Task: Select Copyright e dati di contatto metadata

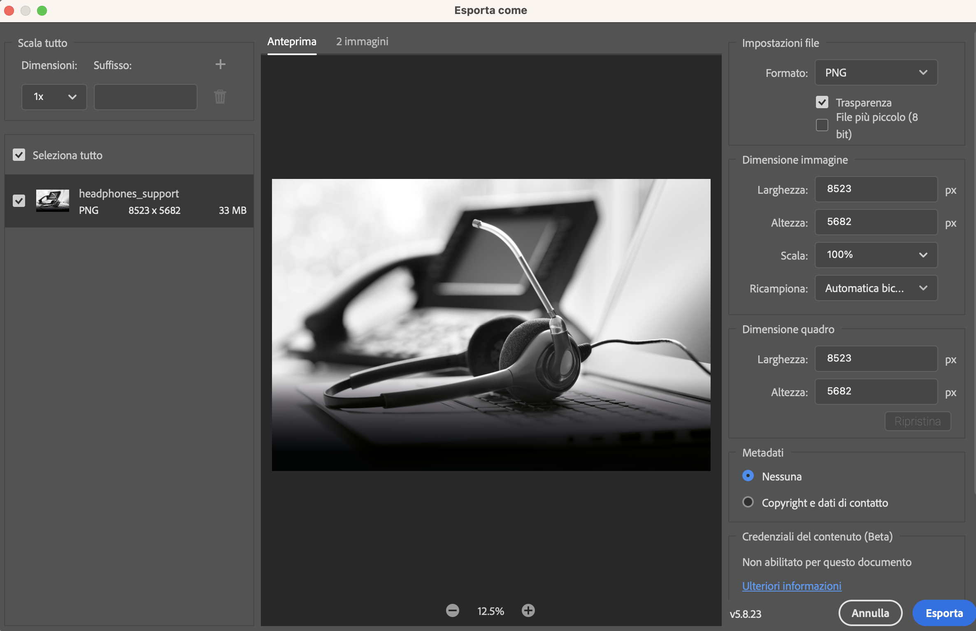Action: tap(748, 502)
